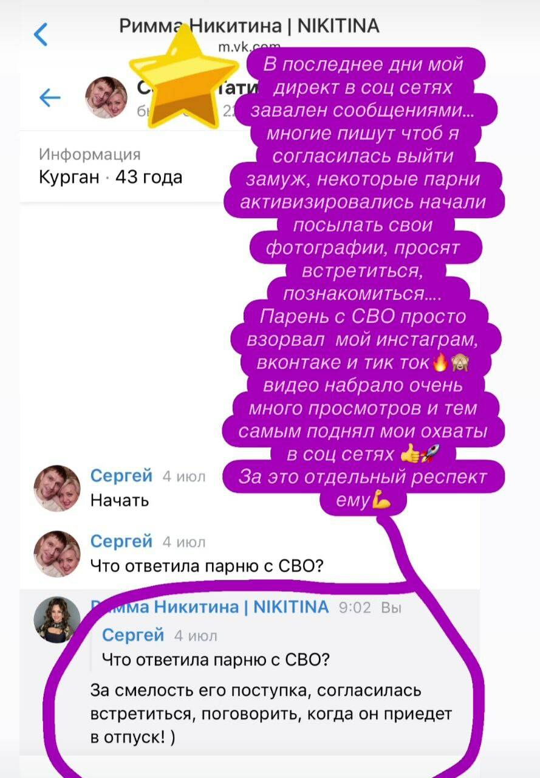The width and height of the screenshot is (540, 778).
Task: Open Сергей's name above 'Начать'
Action: click(x=121, y=476)
